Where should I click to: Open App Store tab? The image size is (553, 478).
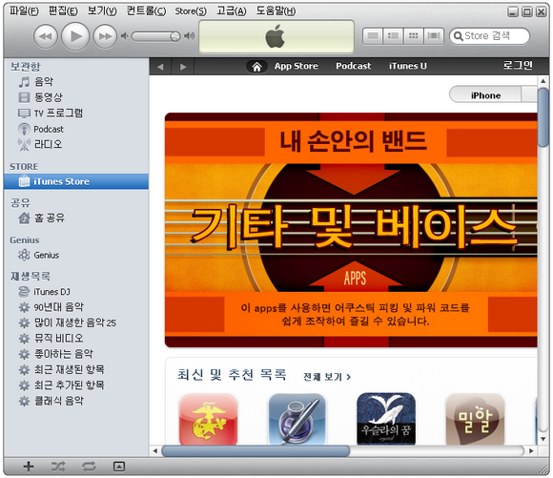297,66
